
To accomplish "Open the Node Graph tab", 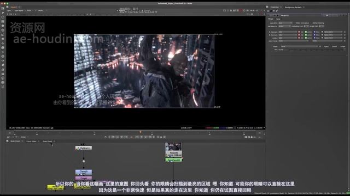I will (x=15, y=141).
